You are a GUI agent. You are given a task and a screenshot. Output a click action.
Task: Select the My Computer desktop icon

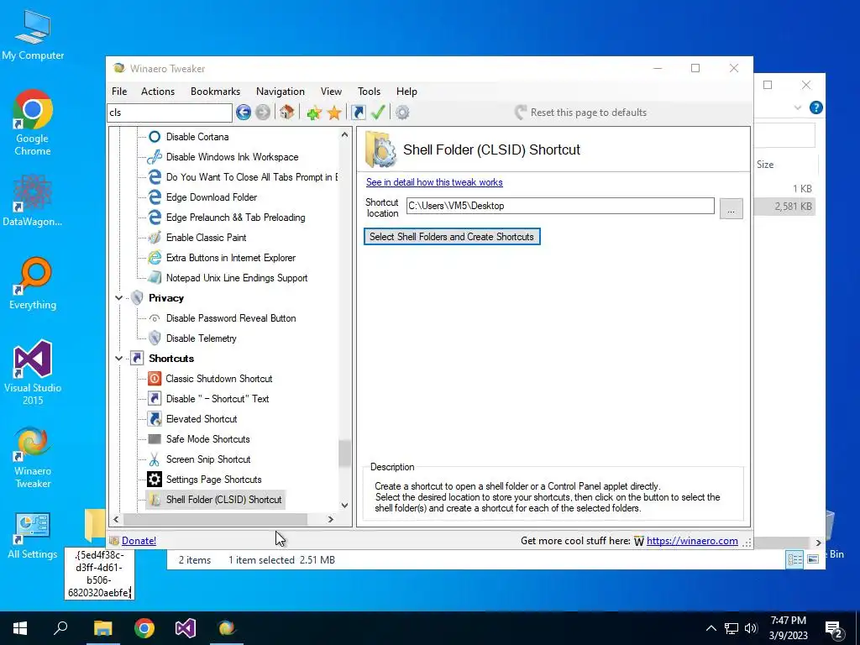pyautogui.click(x=33, y=35)
